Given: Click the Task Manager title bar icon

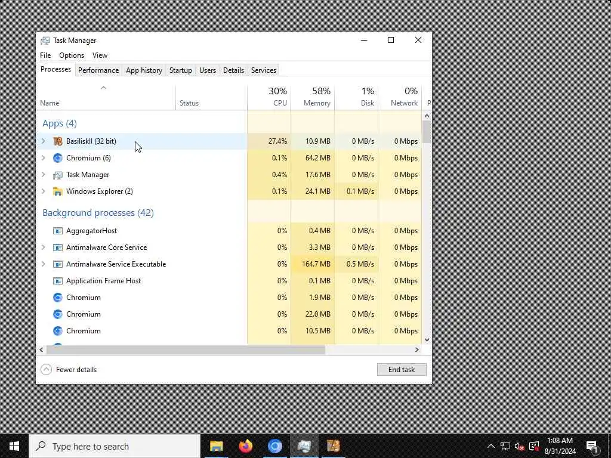Looking at the screenshot, I should coord(45,41).
